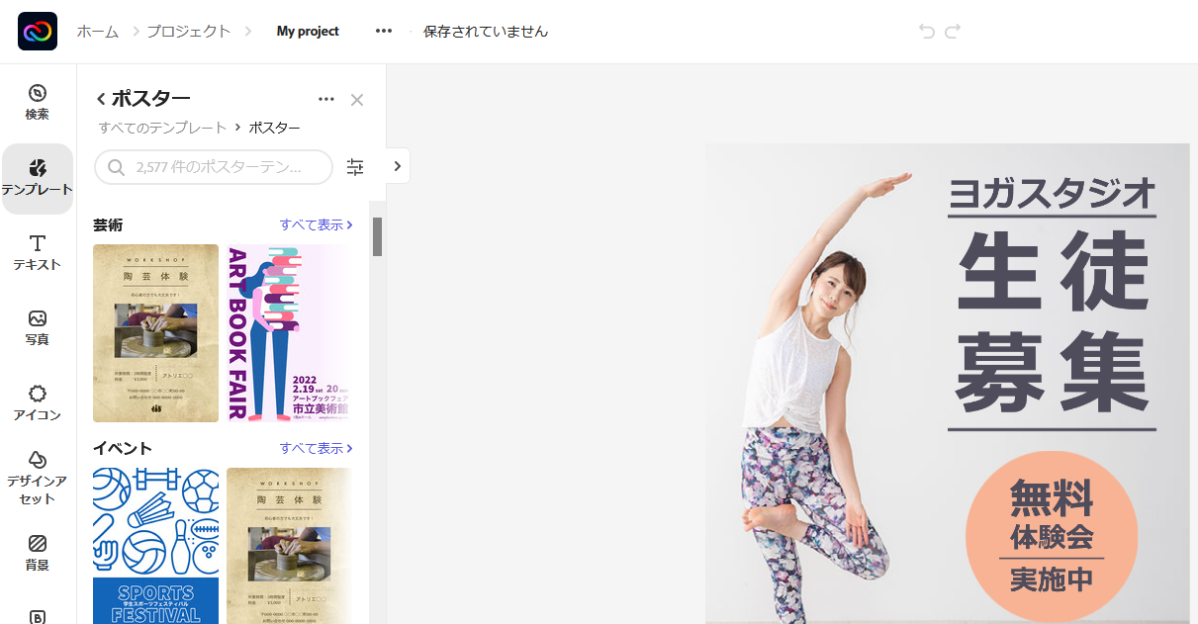
Task: Open the project more options menu in header
Action: (x=384, y=31)
